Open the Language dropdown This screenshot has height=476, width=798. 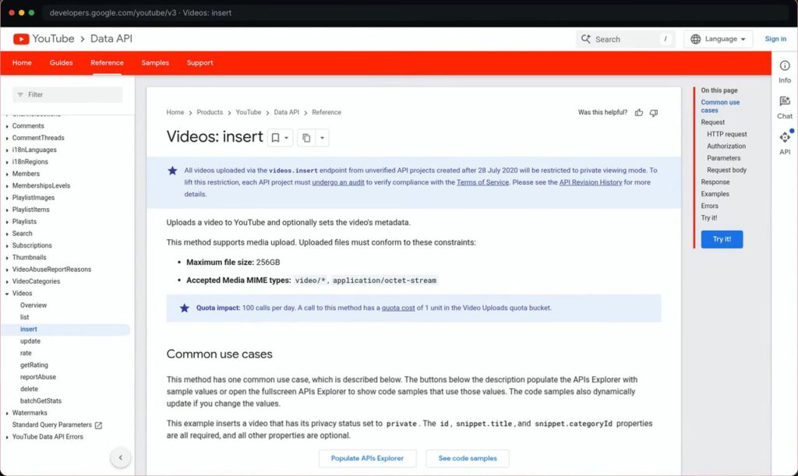(718, 39)
